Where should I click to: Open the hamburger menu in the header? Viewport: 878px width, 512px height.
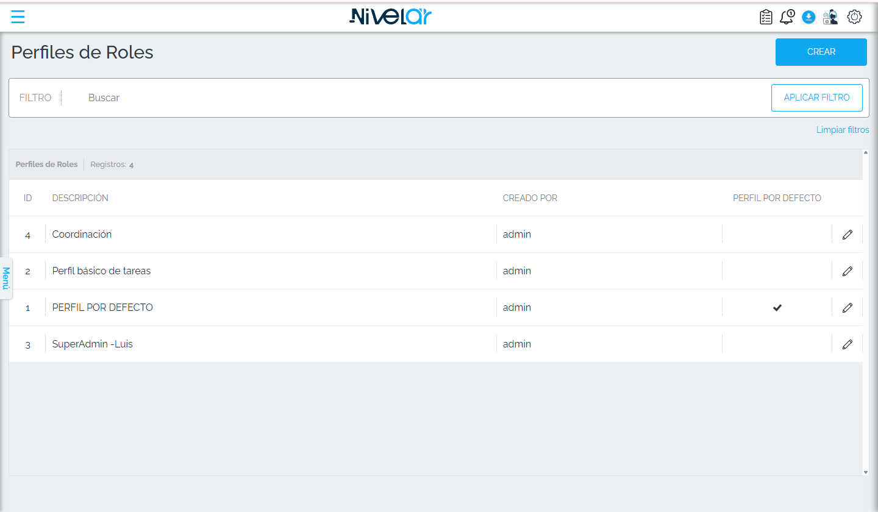tap(18, 17)
